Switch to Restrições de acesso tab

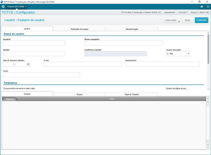click(x=79, y=29)
